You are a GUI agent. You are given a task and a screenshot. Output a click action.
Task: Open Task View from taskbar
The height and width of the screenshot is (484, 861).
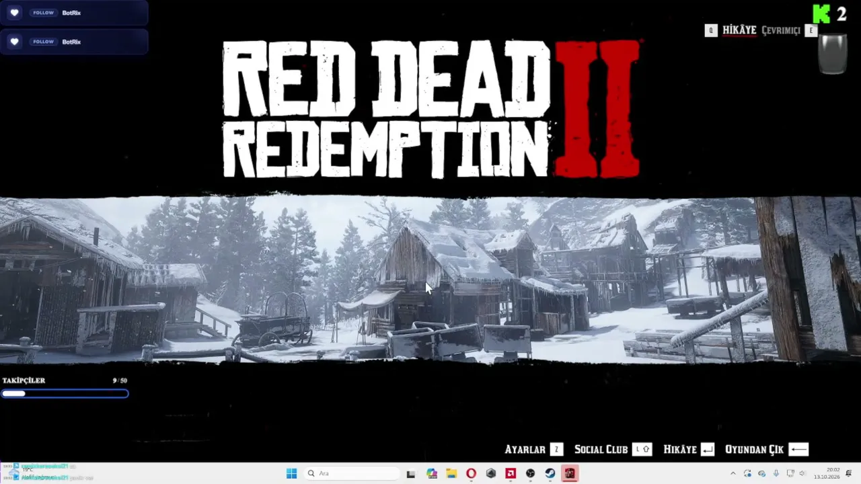pyautogui.click(x=411, y=473)
